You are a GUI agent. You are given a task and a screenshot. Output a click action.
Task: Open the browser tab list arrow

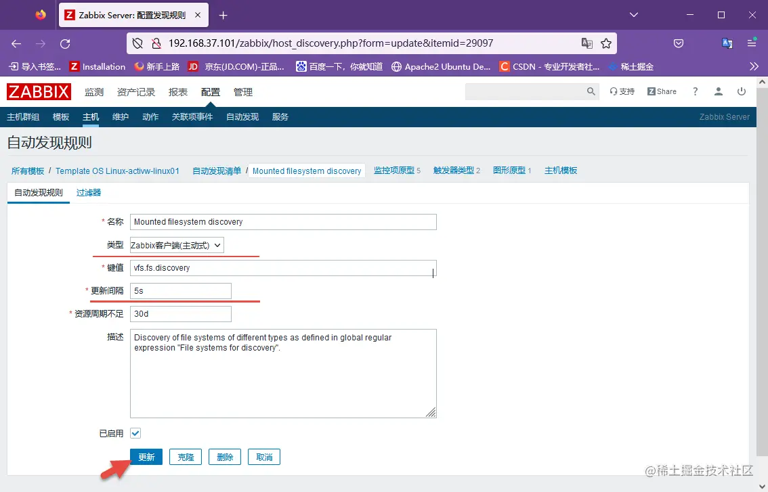click(x=633, y=14)
